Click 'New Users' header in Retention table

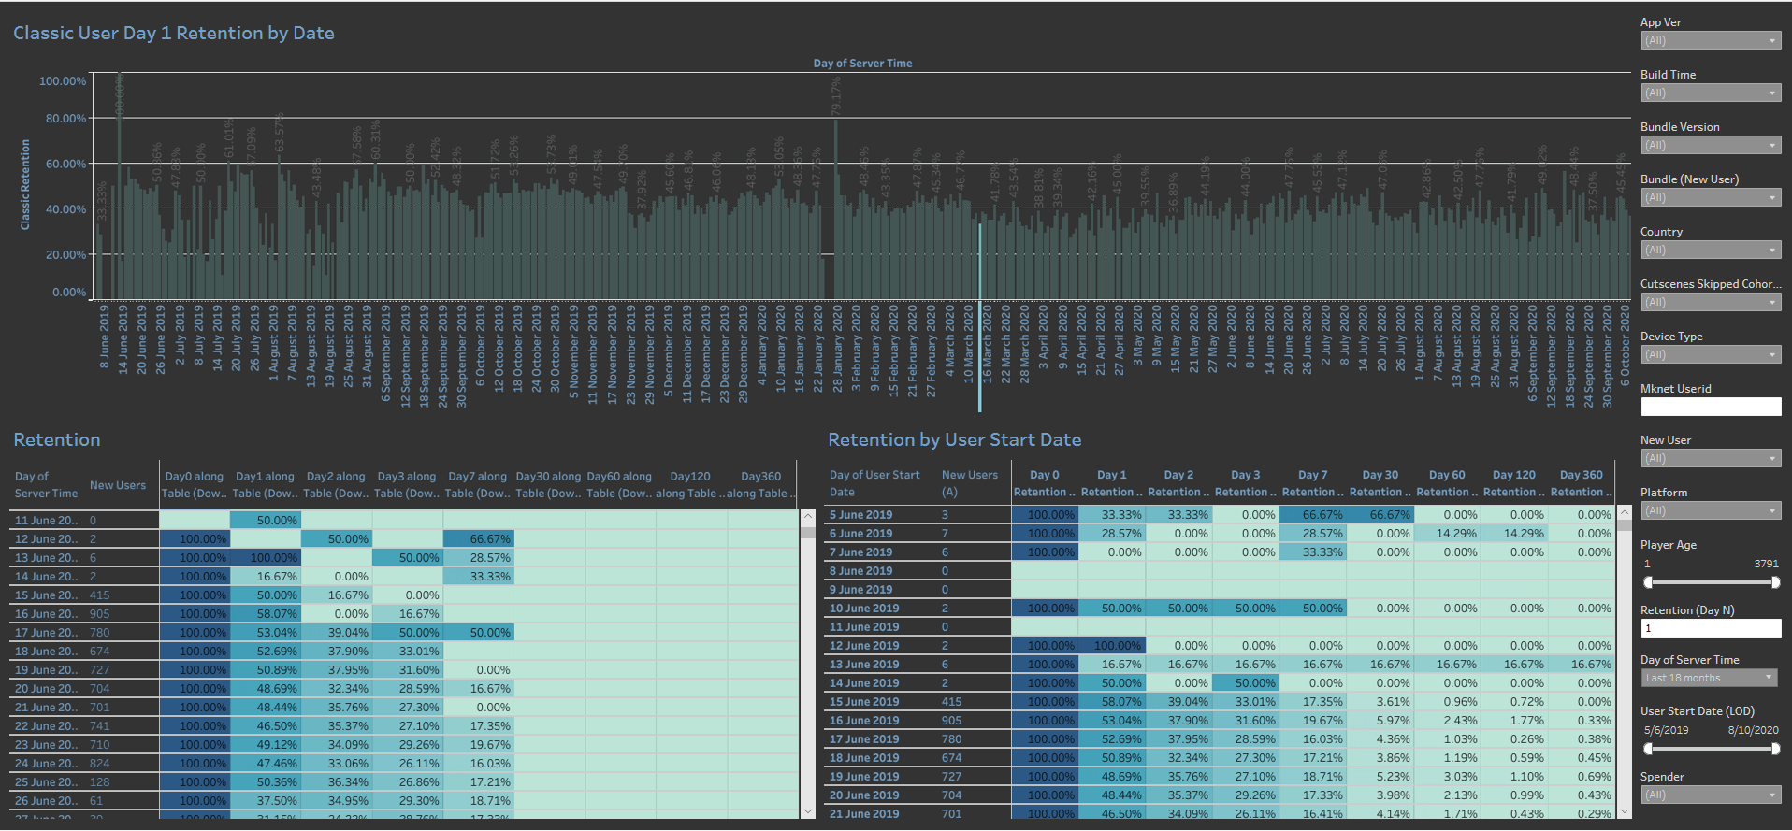(118, 485)
